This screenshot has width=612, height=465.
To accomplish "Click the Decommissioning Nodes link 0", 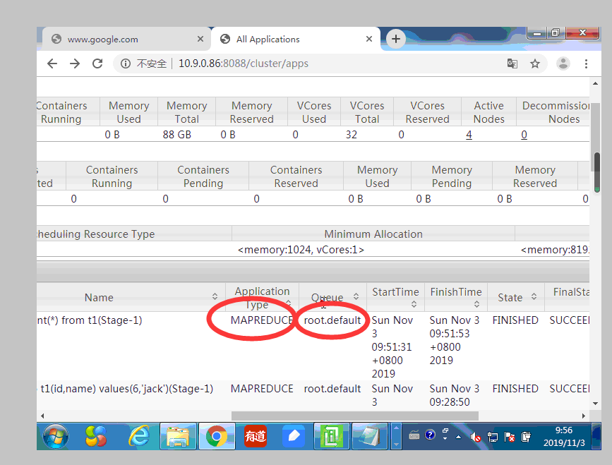I will click(524, 134).
